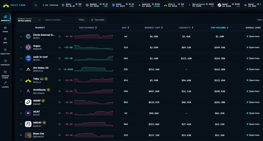Open lens for Circle Internet G... row
Screen dimensions: 263x141
tap(253, 36)
